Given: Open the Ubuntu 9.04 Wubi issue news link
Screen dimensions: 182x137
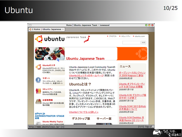Looking at the screenshot, I should pyautogui.click(x=132, y=108).
